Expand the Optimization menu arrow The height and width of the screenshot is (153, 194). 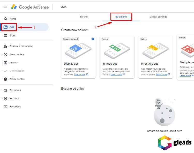(x=2, y=71)
